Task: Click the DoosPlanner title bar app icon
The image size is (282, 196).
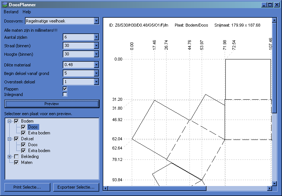Action: pyautogui.click(x=4, y=5)
